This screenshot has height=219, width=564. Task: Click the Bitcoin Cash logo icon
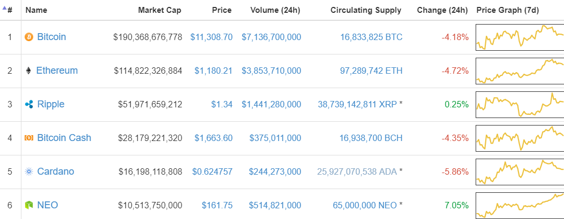29,138
